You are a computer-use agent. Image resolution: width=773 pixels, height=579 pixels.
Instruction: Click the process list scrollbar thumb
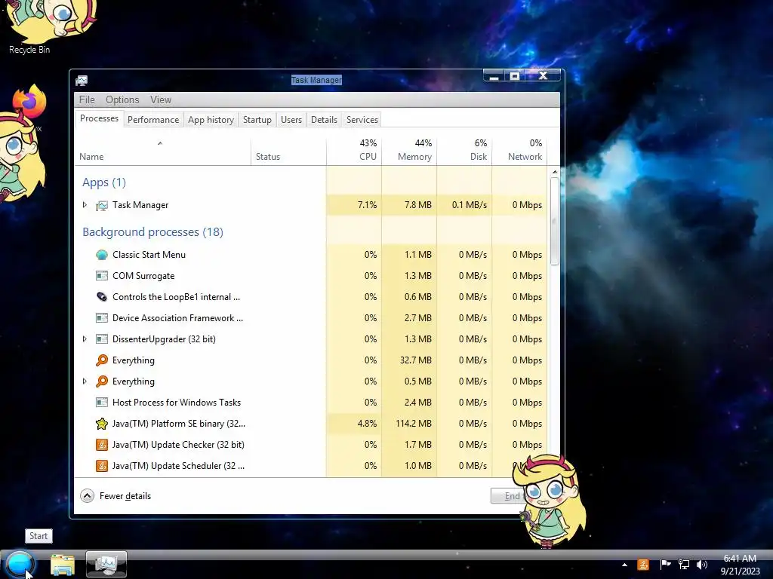tap(555, 222)
